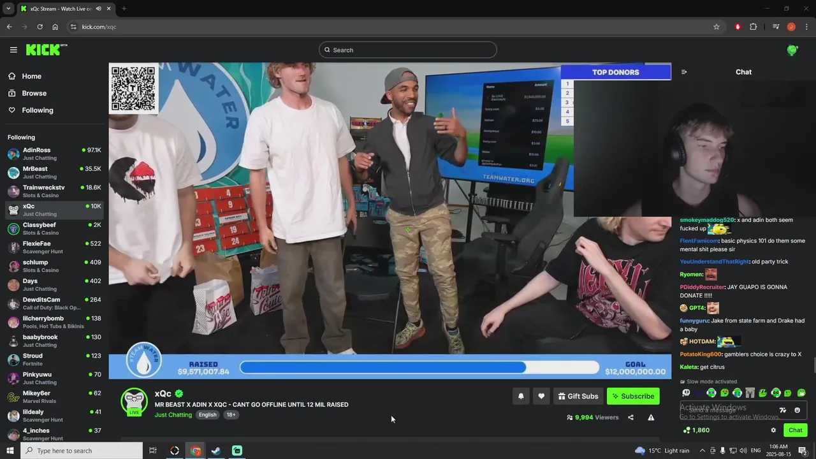The image size is (816, 459).
Task: Click the grey pants emote in quick emotes
Action: pos(750,393)
